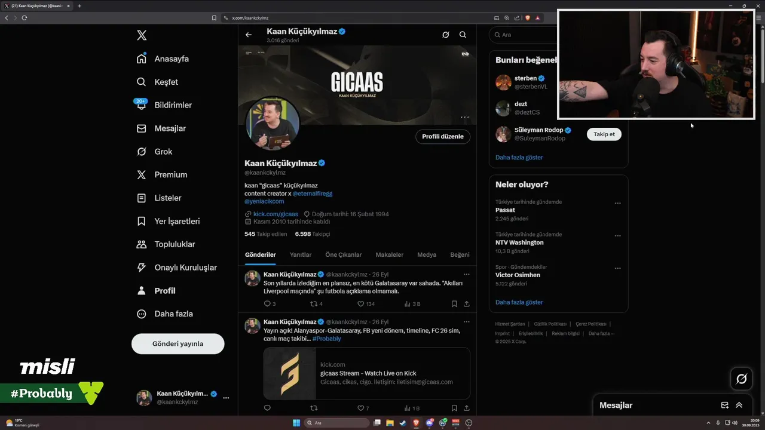
Task: Expand the Mesajlar drawer
Action: click(739, 405)
